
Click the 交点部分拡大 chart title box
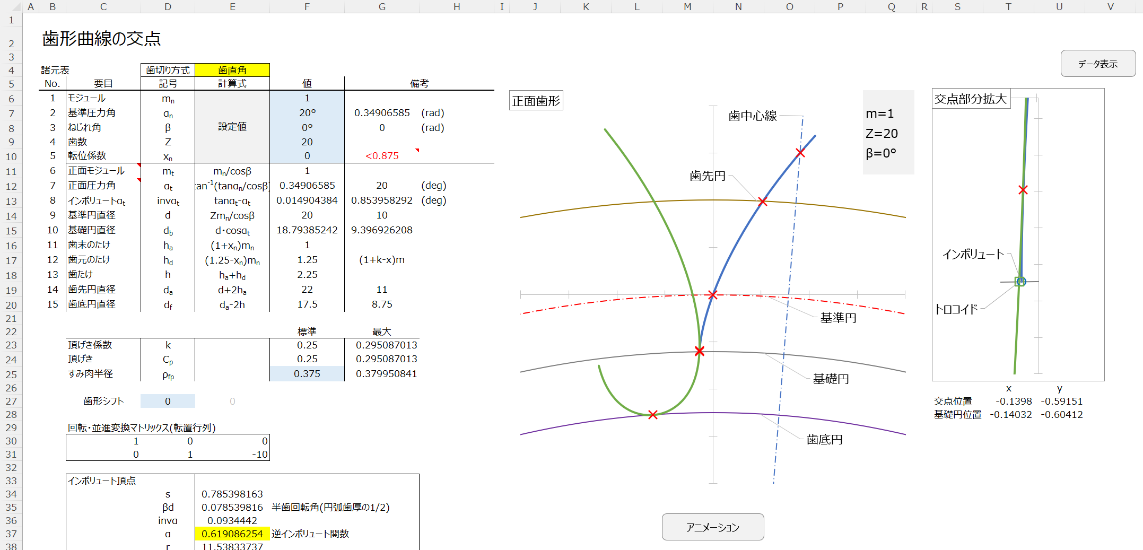[x=970, y=99]
